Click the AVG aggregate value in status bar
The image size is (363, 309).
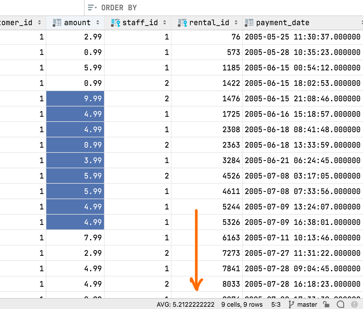pyautogui.click(x=185, y=304)
